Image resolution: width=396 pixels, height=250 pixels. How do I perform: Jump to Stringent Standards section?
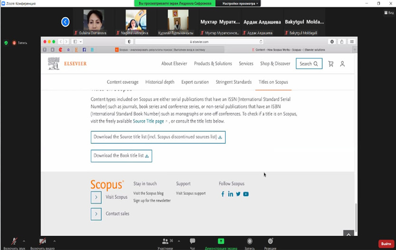[233, 82]
